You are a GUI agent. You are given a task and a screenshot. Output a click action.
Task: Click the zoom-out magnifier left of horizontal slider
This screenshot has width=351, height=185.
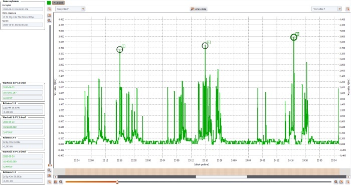[61, 182]
